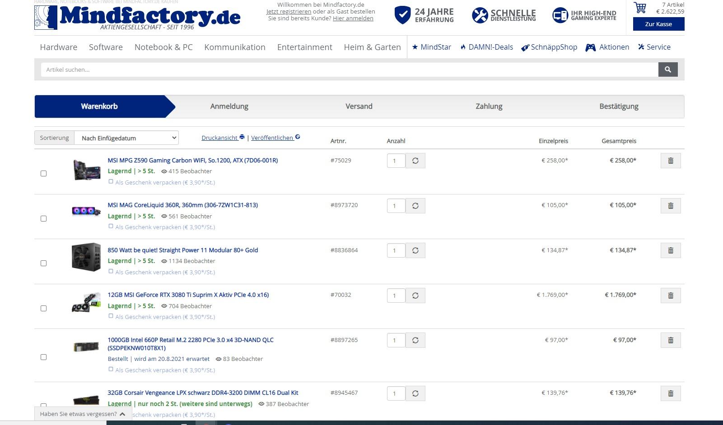Trash the be quiet! Straight Power 11 item
This screenshot has width=723, height=425.
[x=671, y=250]
